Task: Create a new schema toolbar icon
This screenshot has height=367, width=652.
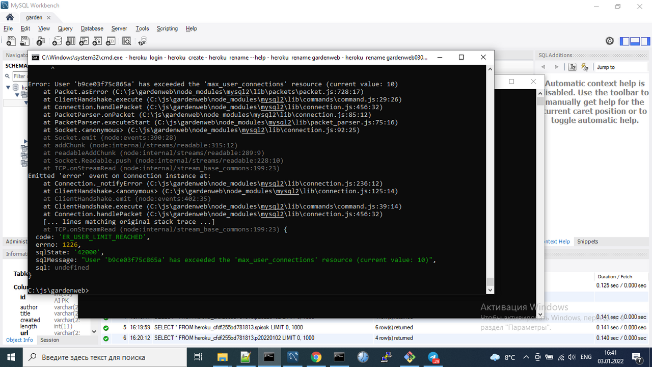Action: (x=57, y=41)
